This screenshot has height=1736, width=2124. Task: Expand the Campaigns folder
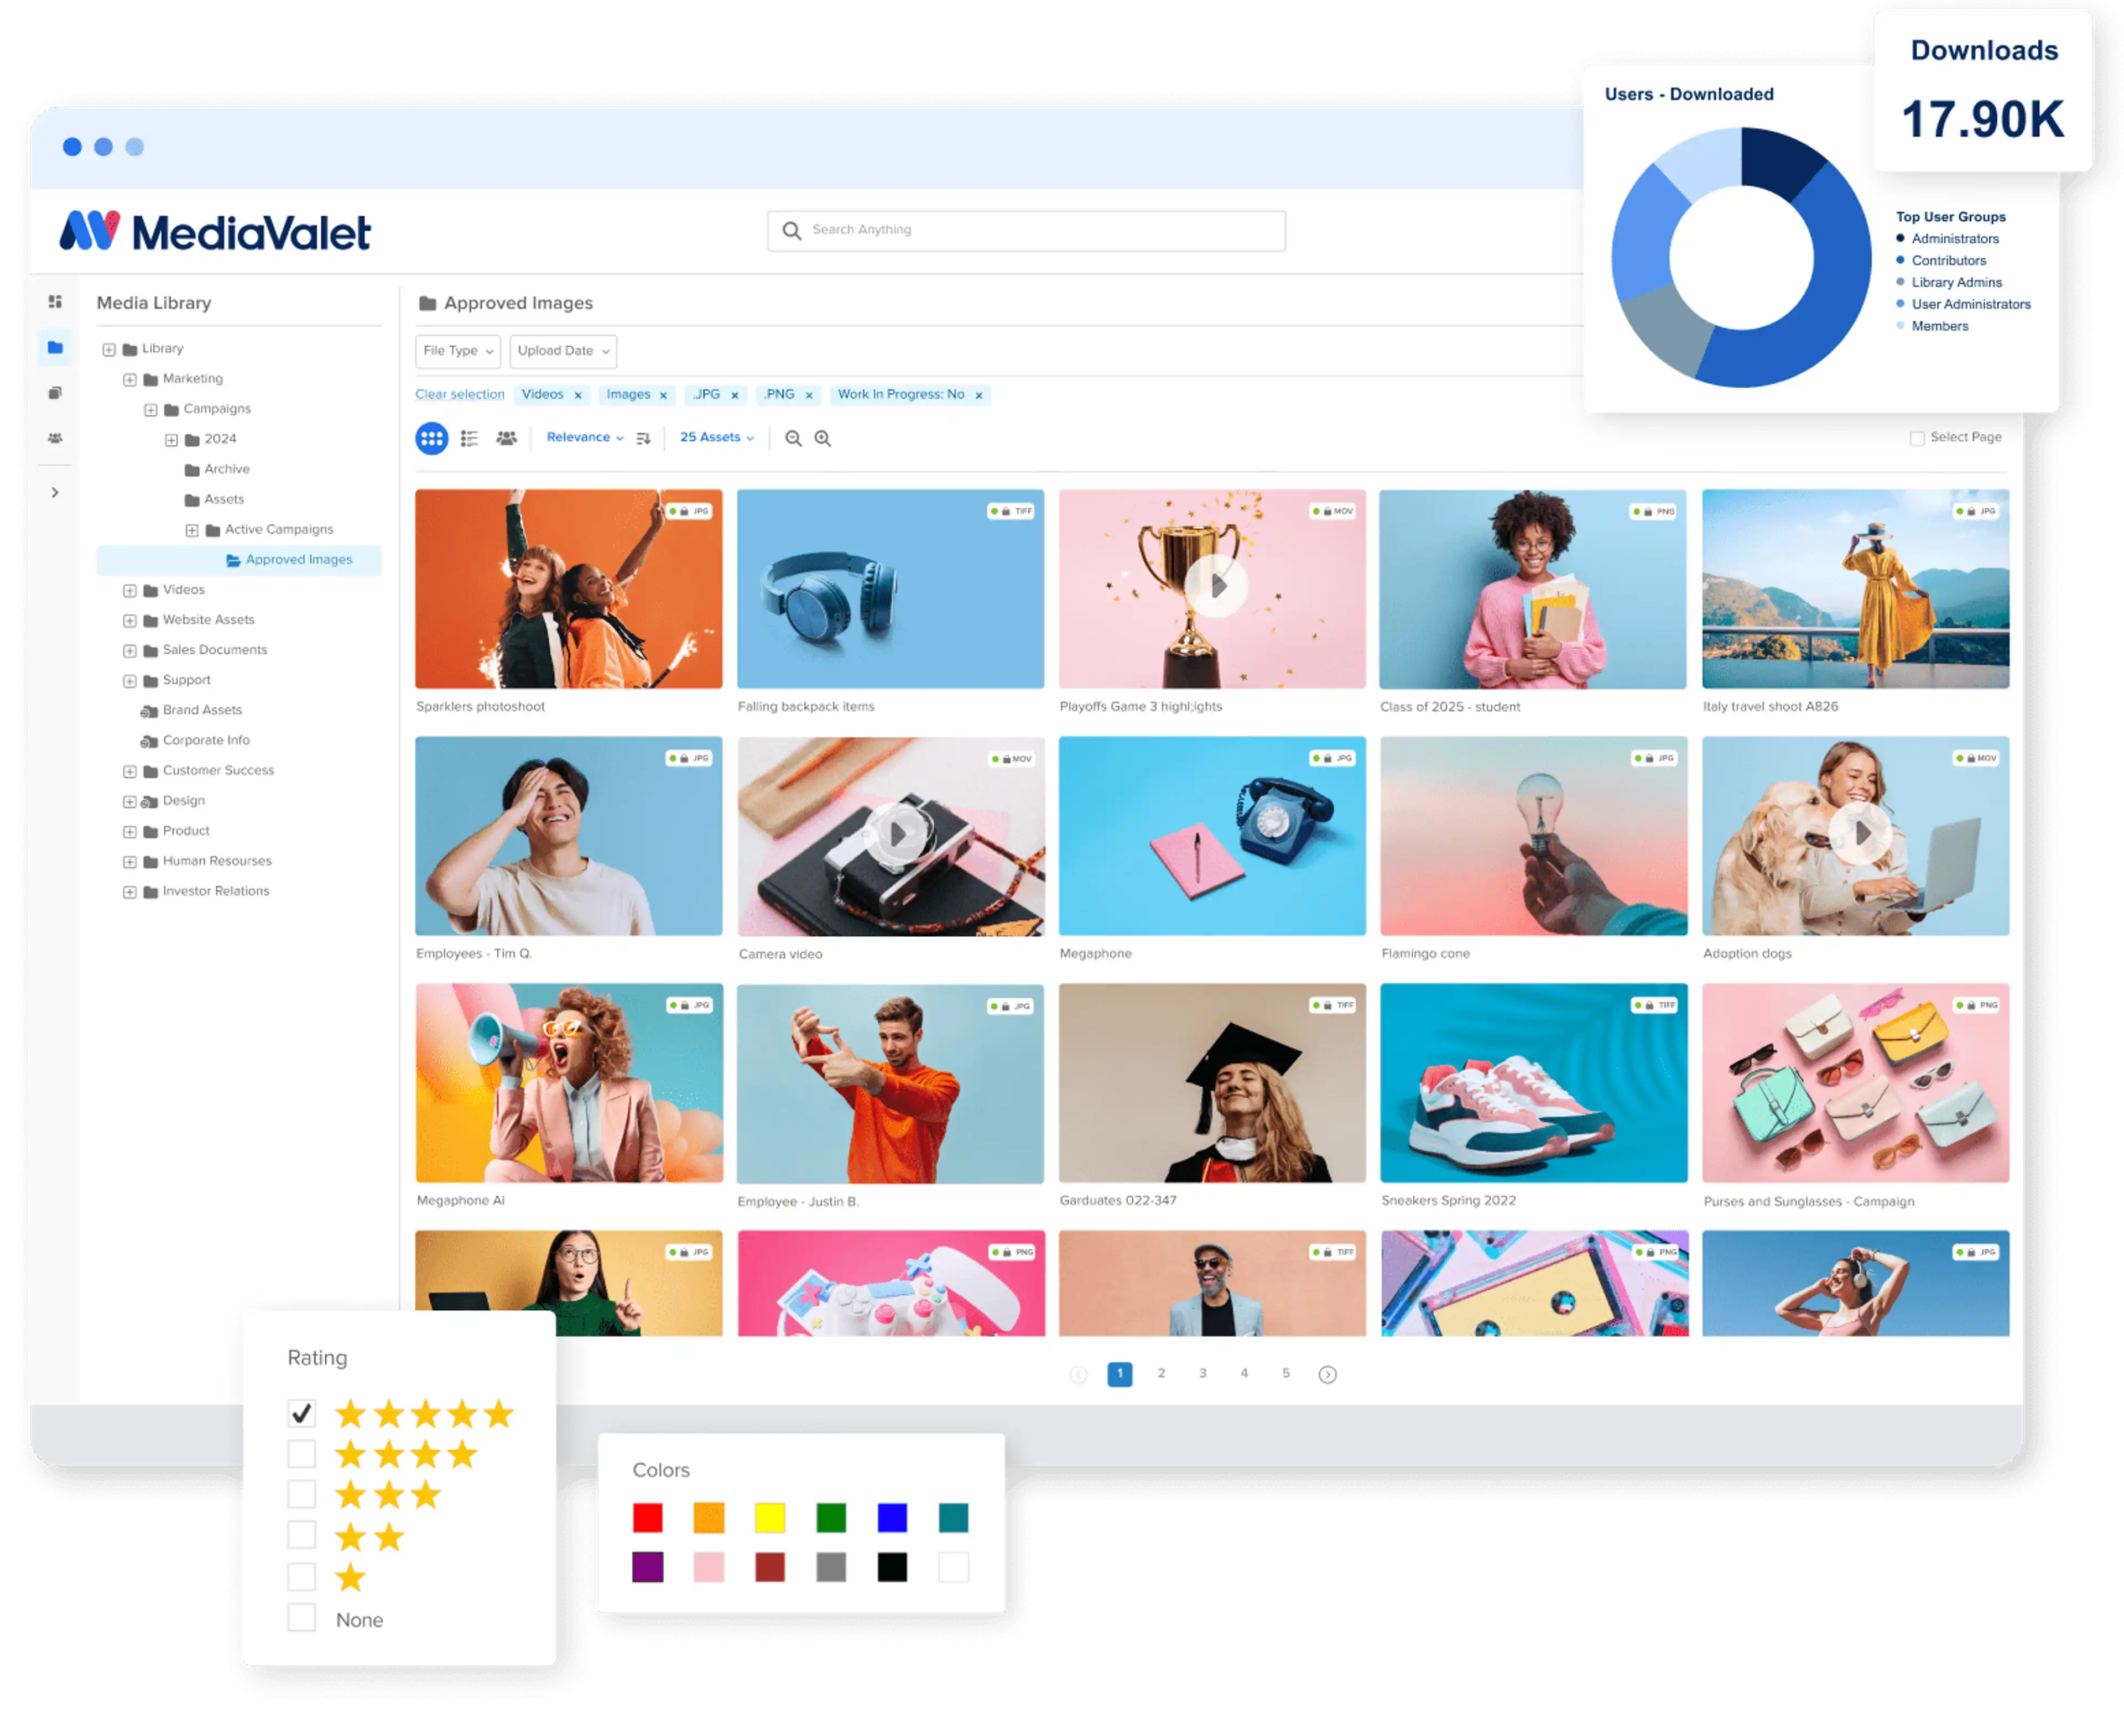coord(150,409)
